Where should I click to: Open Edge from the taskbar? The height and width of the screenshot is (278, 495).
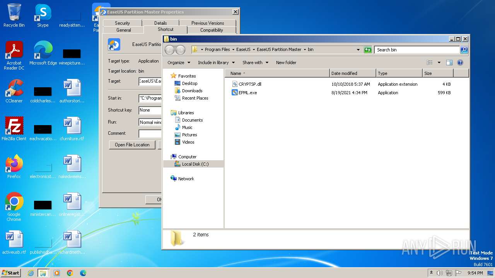coord(83,273)
